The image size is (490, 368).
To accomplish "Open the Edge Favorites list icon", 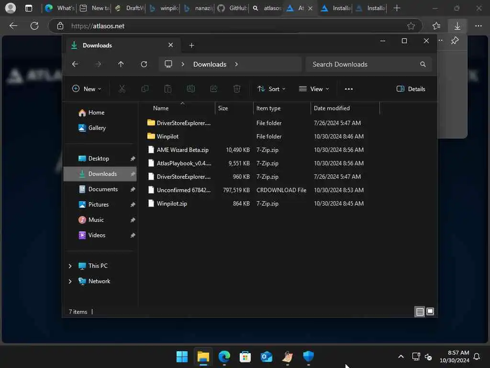I will tap(436, 26).
